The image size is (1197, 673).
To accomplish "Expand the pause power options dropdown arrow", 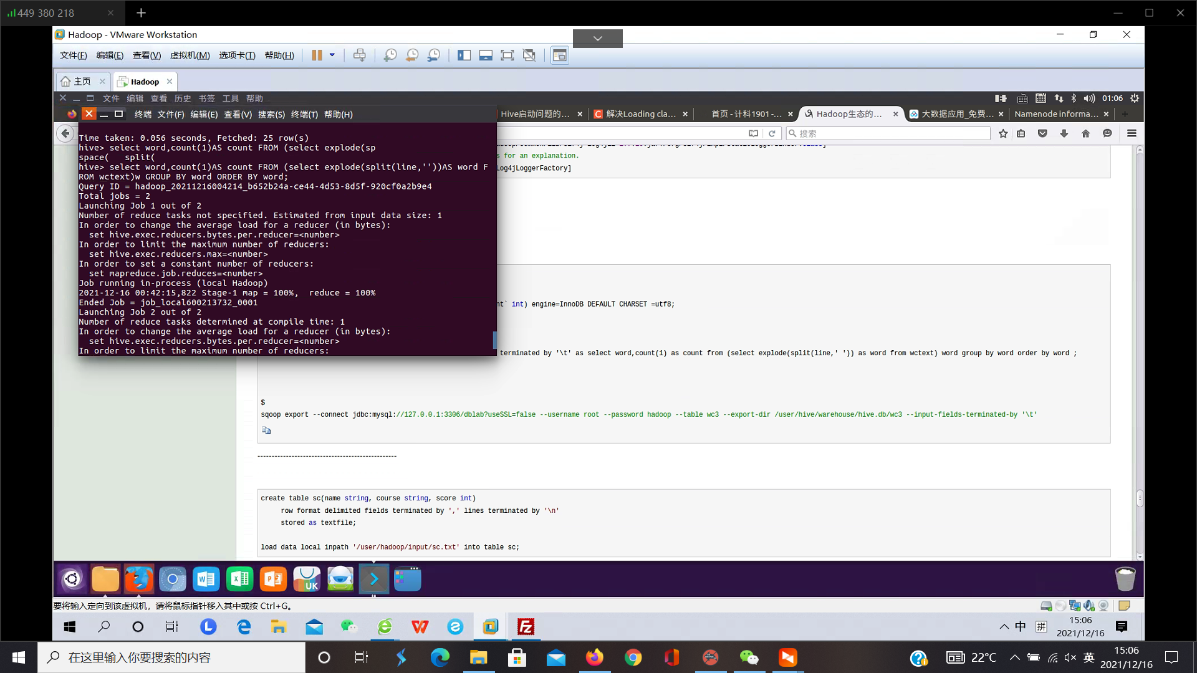I will [x=332, y=55].
